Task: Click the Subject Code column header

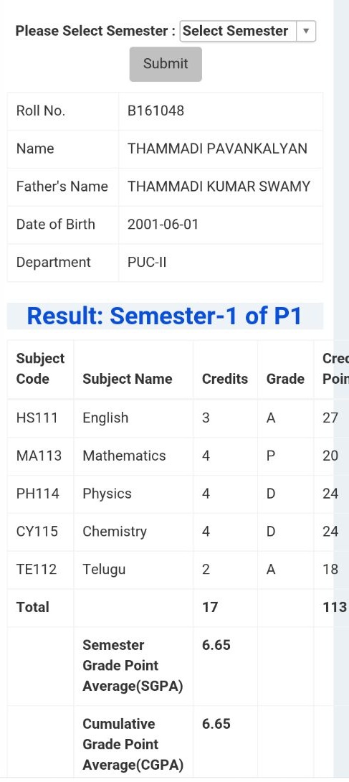Action: click(x=40, y=369)
